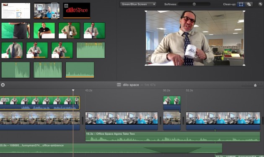
Task: Select the 1.0m office clip thumbnail
Action: pos(47,10)
